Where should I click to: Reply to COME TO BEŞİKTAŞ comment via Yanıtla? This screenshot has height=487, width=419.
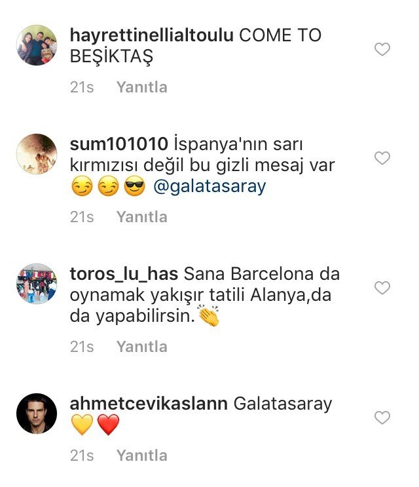(141, 87)
